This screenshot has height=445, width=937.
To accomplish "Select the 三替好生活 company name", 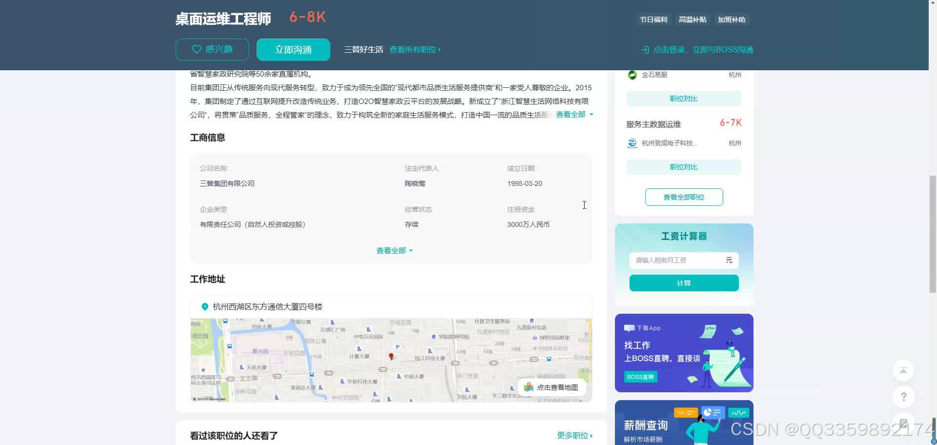I will pos(363,49).
